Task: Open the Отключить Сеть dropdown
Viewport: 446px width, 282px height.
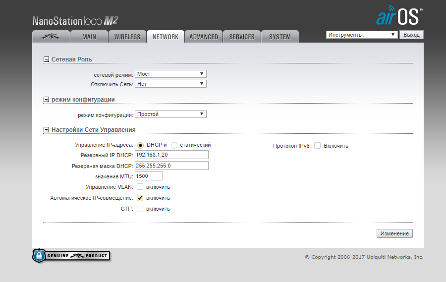Action: coord(170,84)
